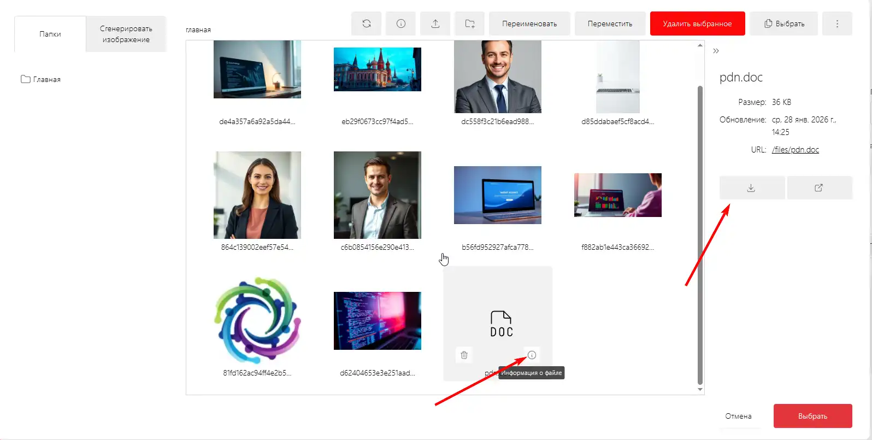
Task: Open the Сгенерировать изображение tab
Action: (126, 34)
